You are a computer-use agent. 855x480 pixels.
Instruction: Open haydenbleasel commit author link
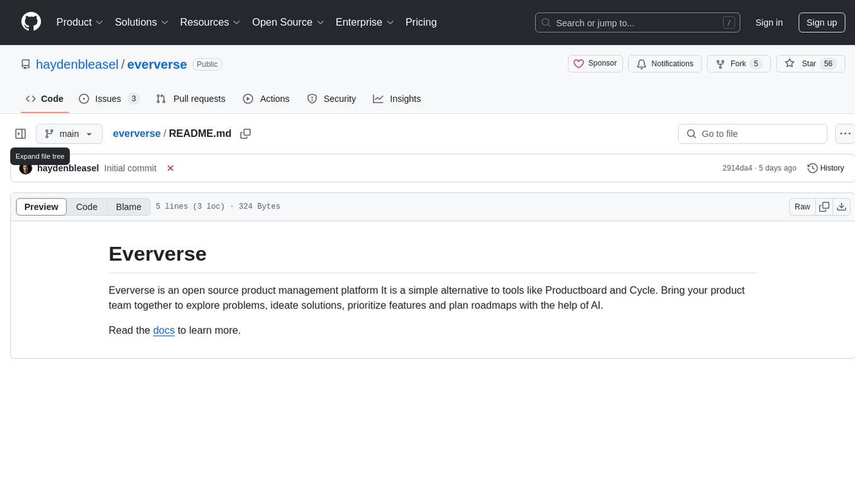click(68, 168)
